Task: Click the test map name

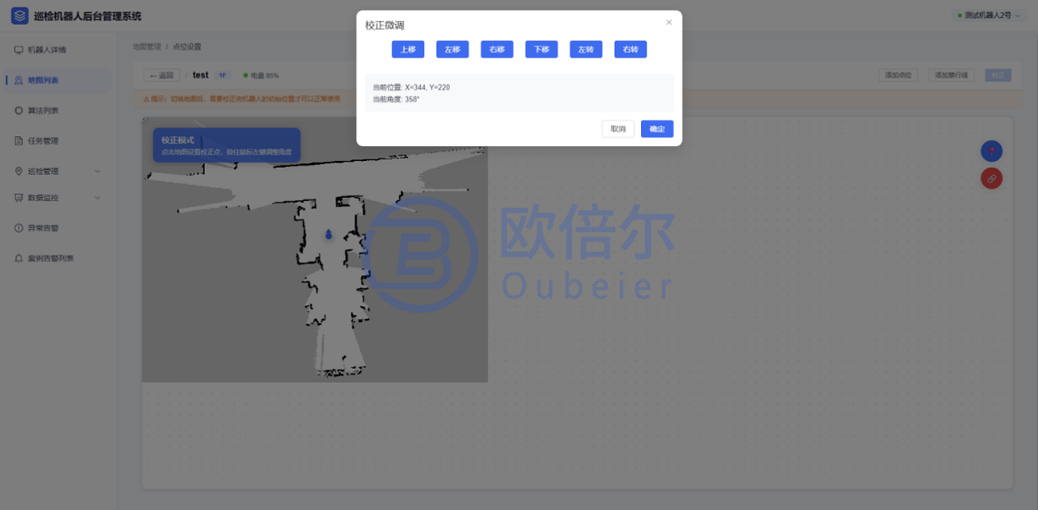Action: (x=201, y=76)
